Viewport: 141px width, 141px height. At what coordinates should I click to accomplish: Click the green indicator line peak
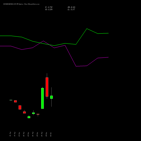[x=87, y=28]
